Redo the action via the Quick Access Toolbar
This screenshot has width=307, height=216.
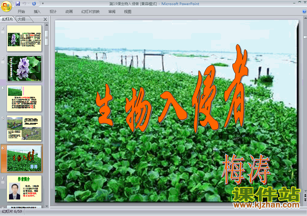[34, 4]
